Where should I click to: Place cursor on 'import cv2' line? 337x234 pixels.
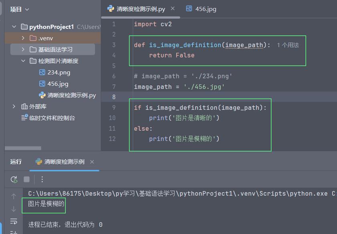click(153, 24)
